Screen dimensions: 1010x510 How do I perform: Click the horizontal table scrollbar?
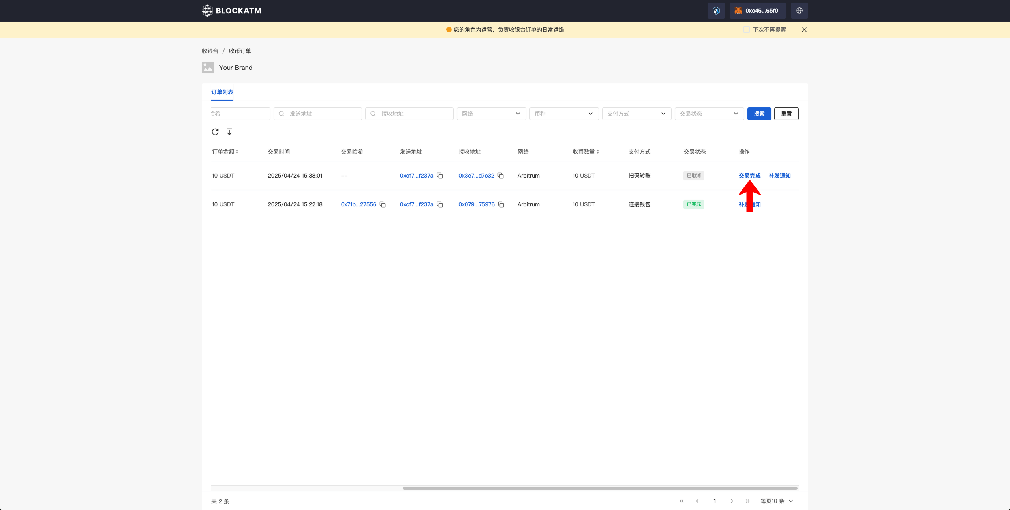tap(599, 488)
